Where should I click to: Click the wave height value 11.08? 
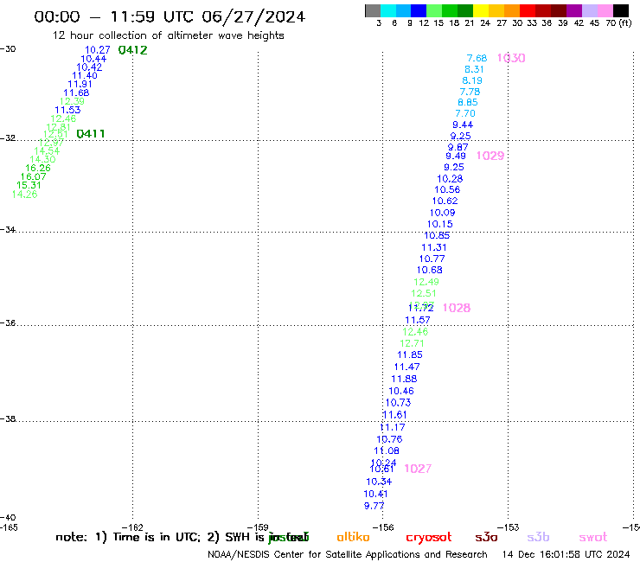[x=387, y=451]
